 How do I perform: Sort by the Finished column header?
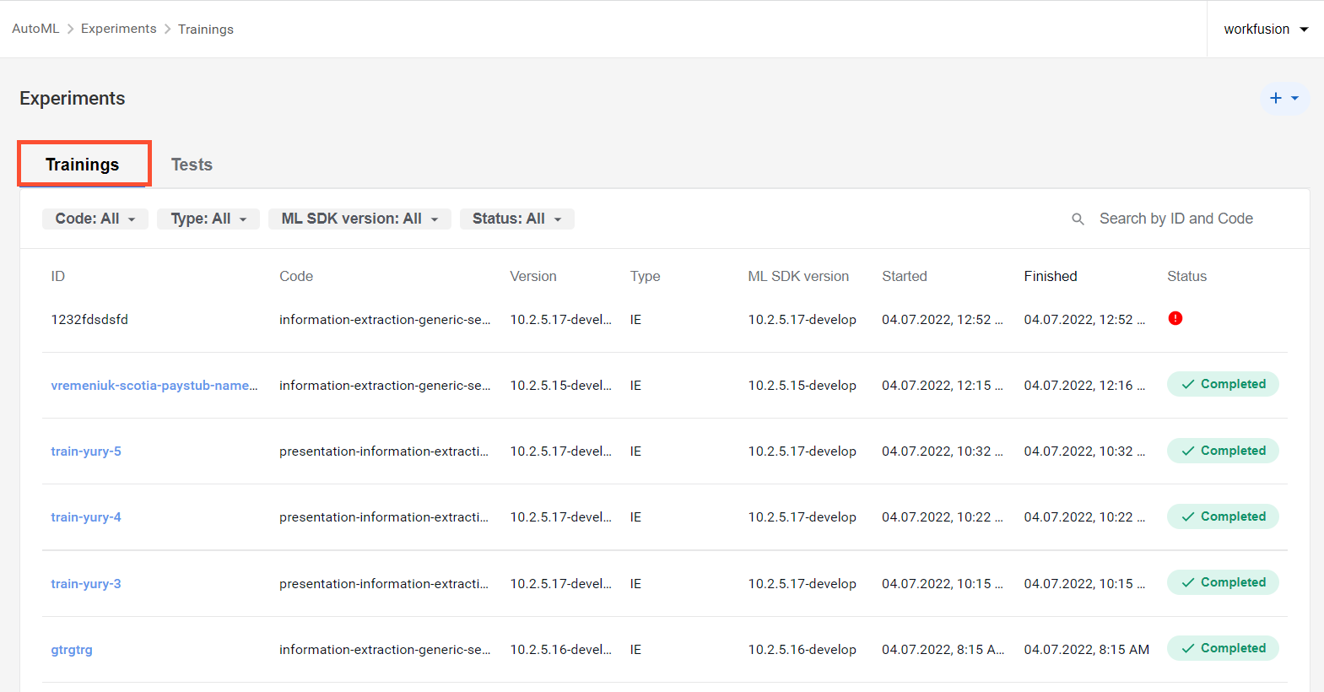click(x=1051, y=276)
